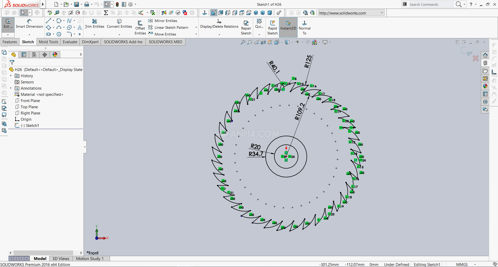498x267 pixels.
Task: Select the Line sketch tool
Action: pos(49,21)
